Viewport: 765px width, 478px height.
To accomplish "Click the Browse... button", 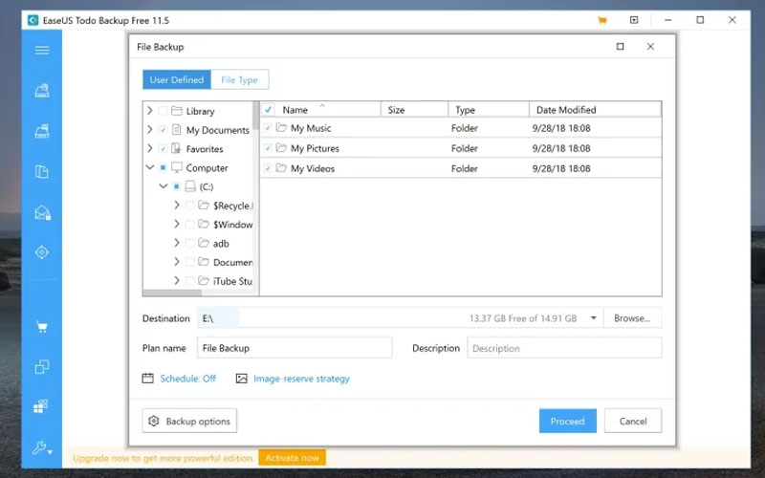I will (x=632, y=318).
